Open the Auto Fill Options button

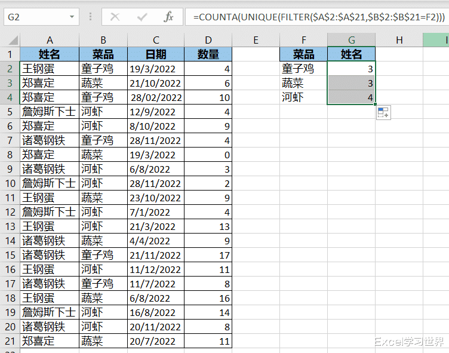(x=383, y=112)
